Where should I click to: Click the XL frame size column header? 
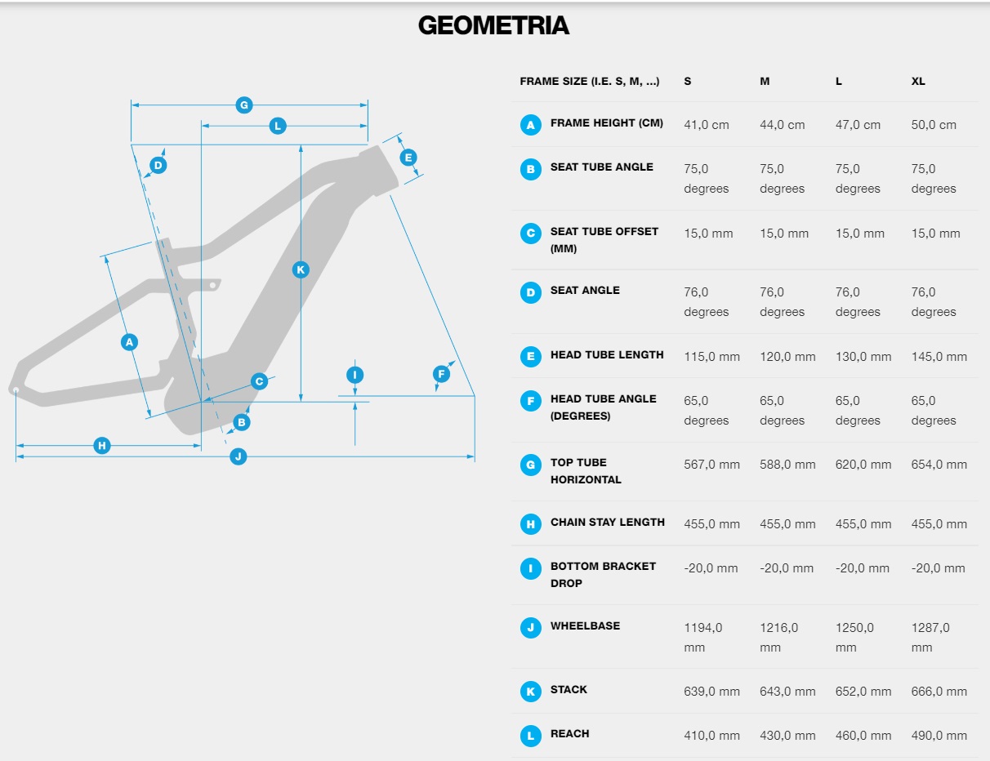coord(918,82)
